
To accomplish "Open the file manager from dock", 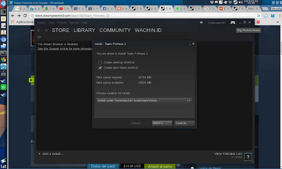I will (3, 46).
